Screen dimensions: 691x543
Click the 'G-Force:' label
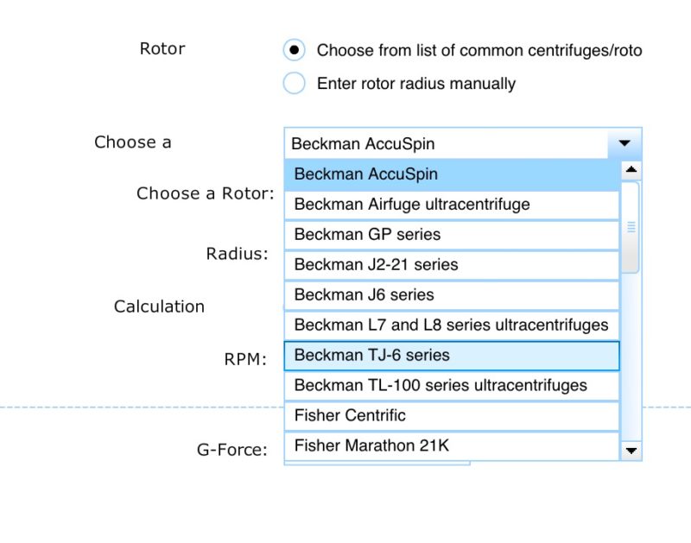231,450
